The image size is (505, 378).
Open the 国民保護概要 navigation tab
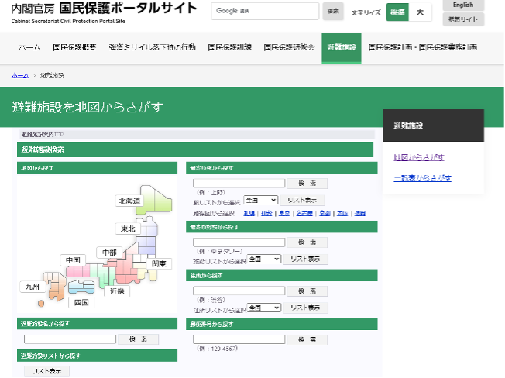[74, 47]
